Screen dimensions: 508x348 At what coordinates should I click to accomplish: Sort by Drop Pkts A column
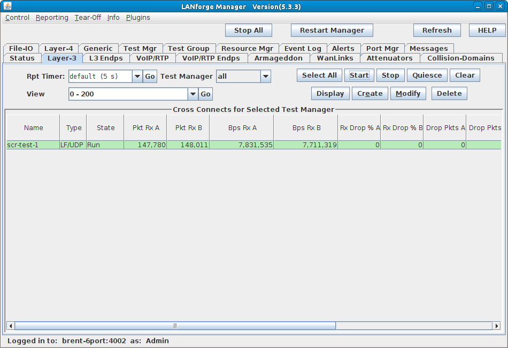445,128
